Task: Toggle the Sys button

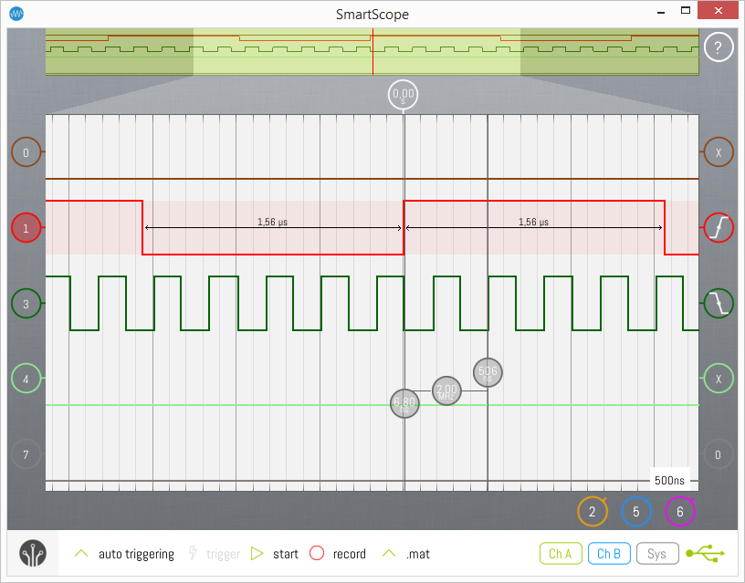Action: point(656,553)
